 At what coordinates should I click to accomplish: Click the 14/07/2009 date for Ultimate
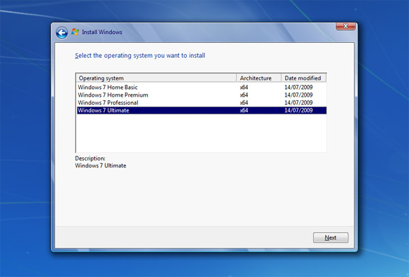[x=299, y=110]
